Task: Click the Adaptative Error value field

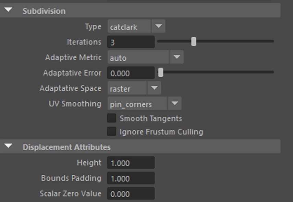Action: tap(131, 73)
